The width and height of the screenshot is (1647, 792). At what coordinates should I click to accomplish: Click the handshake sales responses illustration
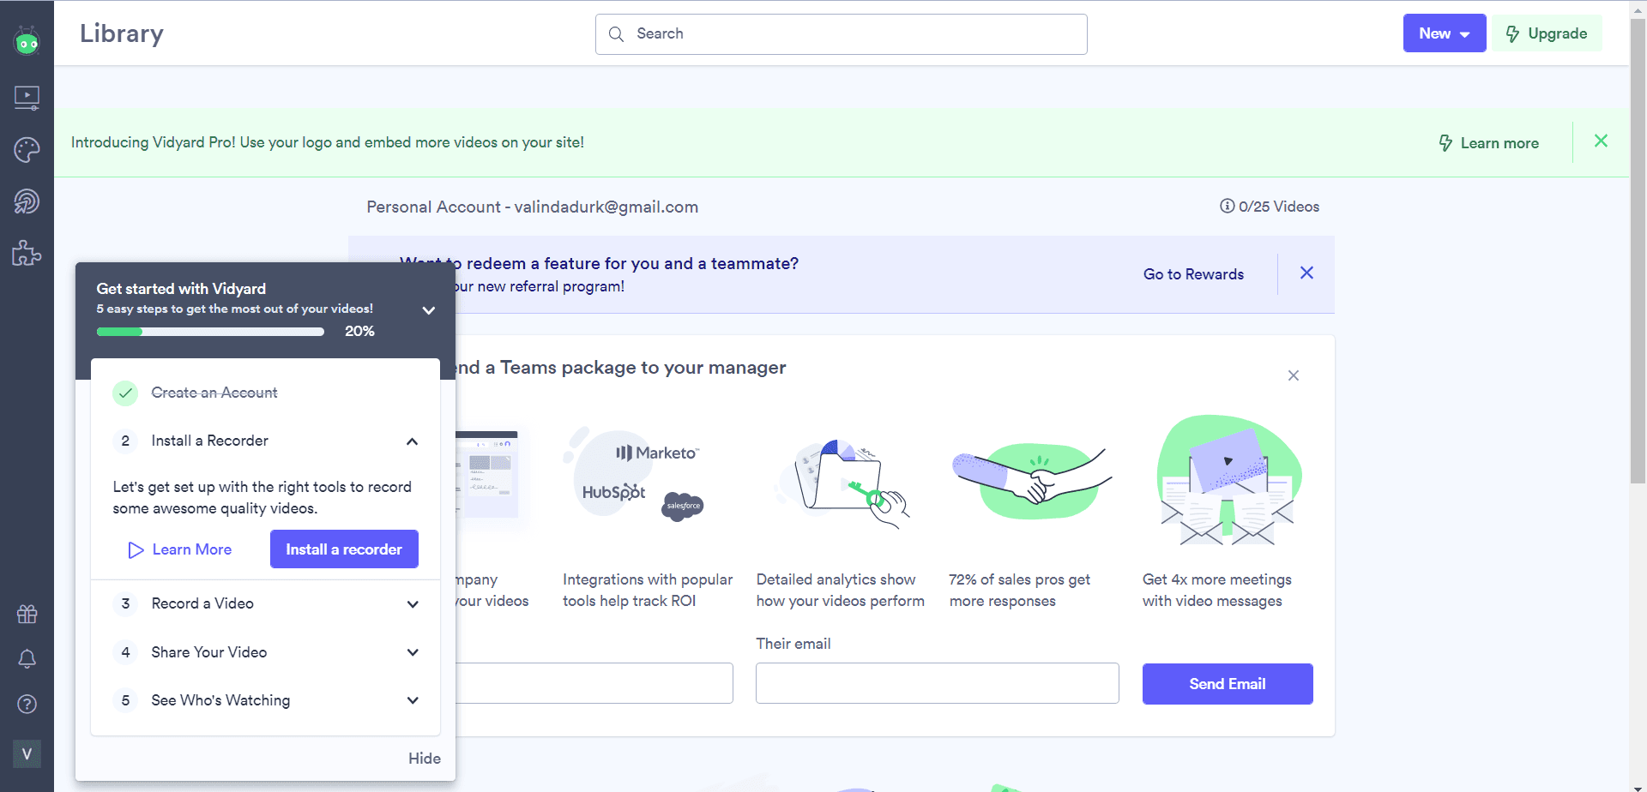click(1032, 480)
